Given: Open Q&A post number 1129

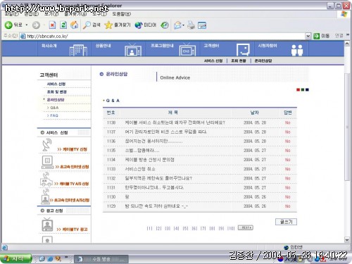Looking at the screenshot, I should (156, 206).
